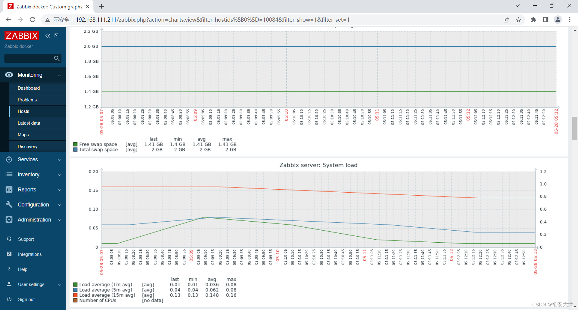
Task: Open new browser tab with plus
Action: (101, 6)
